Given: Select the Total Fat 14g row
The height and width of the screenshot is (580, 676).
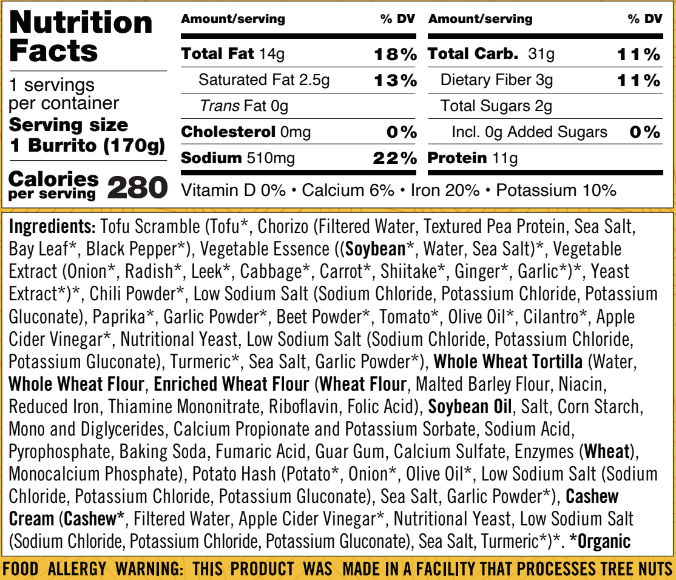Looking at the screenshot, I should [299, 54].
